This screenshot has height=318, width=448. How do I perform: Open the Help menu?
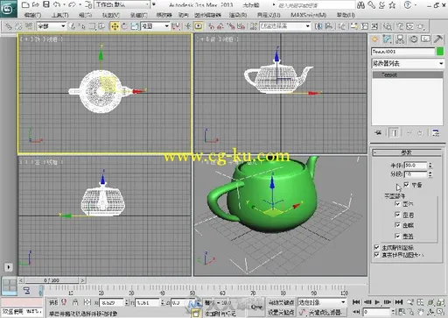point(346,15)
